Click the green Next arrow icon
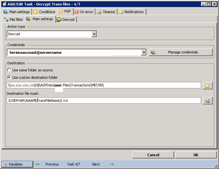 [x=111, y=164]
